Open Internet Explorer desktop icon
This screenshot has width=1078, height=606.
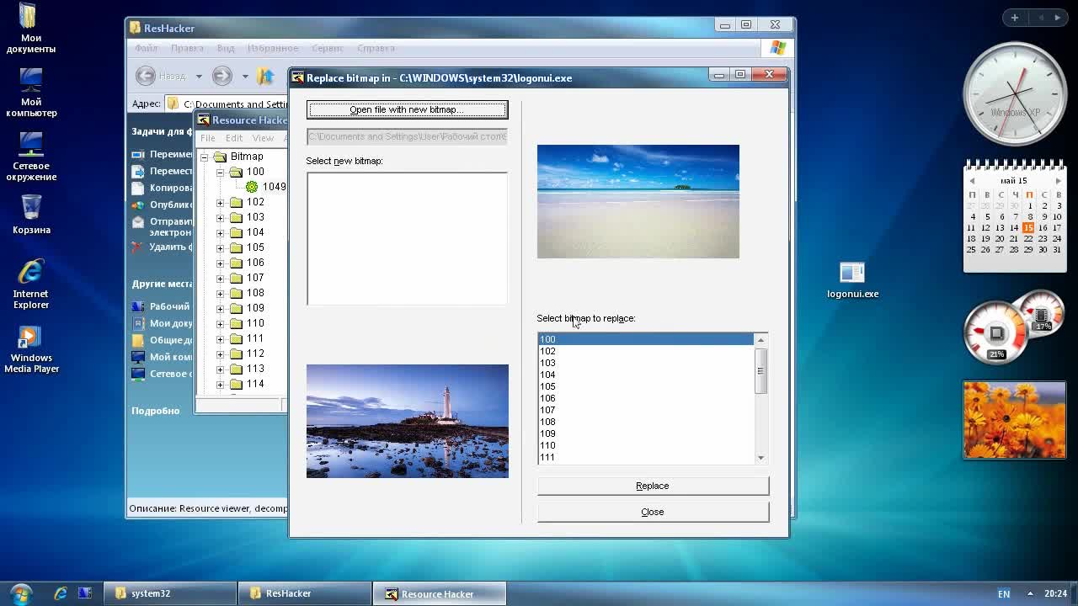31,274
